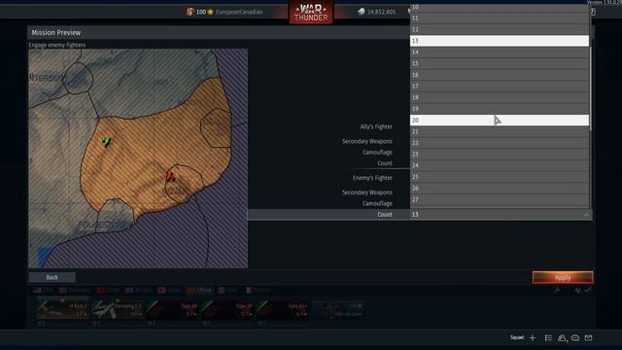This screenshot has height=350, width=622.
Task: Switch to the Germany nation tab
Action: pyautogui.click(x=75, y=291)
